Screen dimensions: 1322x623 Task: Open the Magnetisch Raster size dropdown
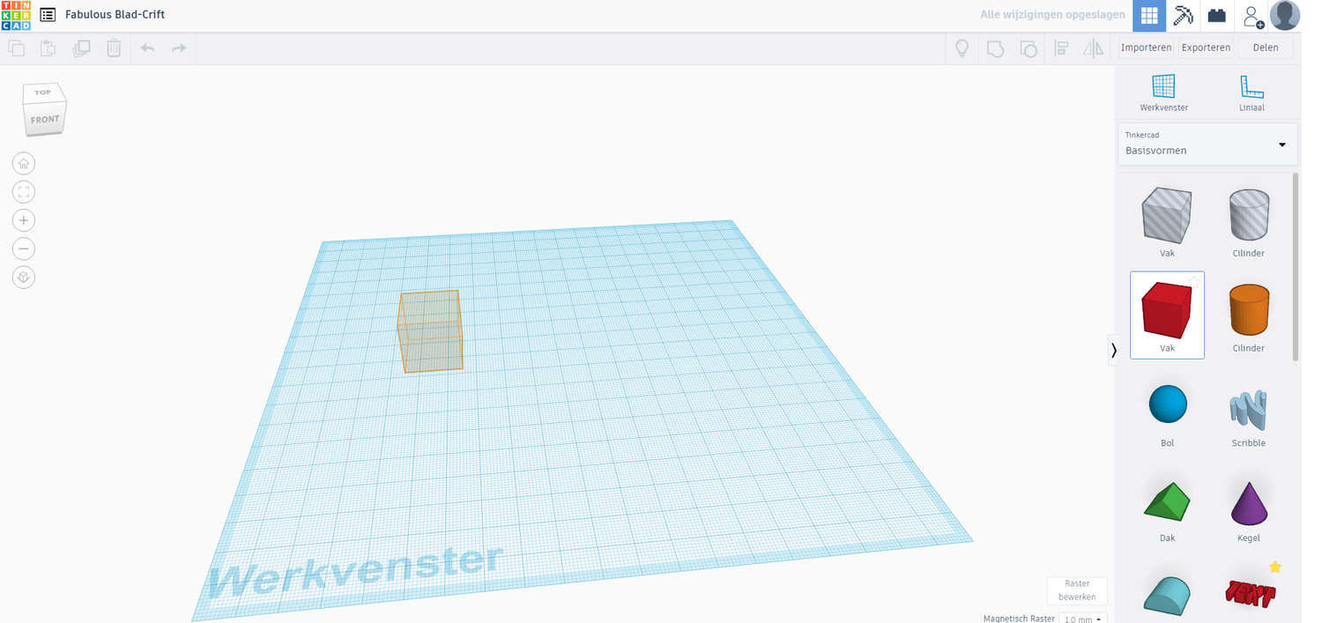pos(1082,619)
